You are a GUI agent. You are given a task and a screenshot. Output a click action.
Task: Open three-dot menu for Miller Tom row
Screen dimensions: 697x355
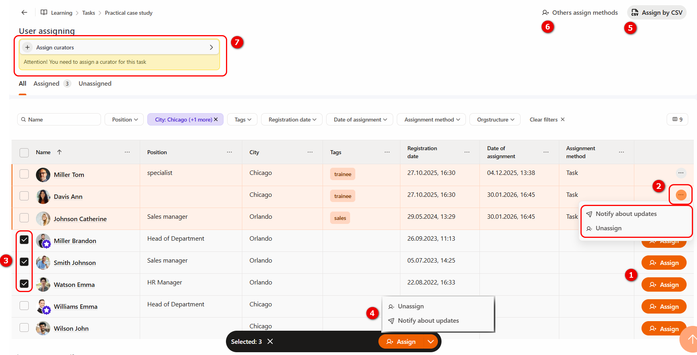tap(681, 173)
